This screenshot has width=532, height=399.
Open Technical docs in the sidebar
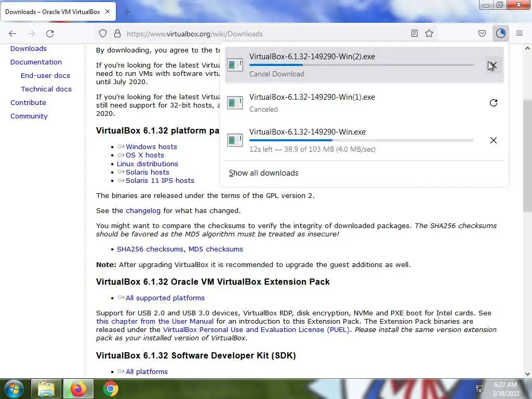tap(46, 89)
